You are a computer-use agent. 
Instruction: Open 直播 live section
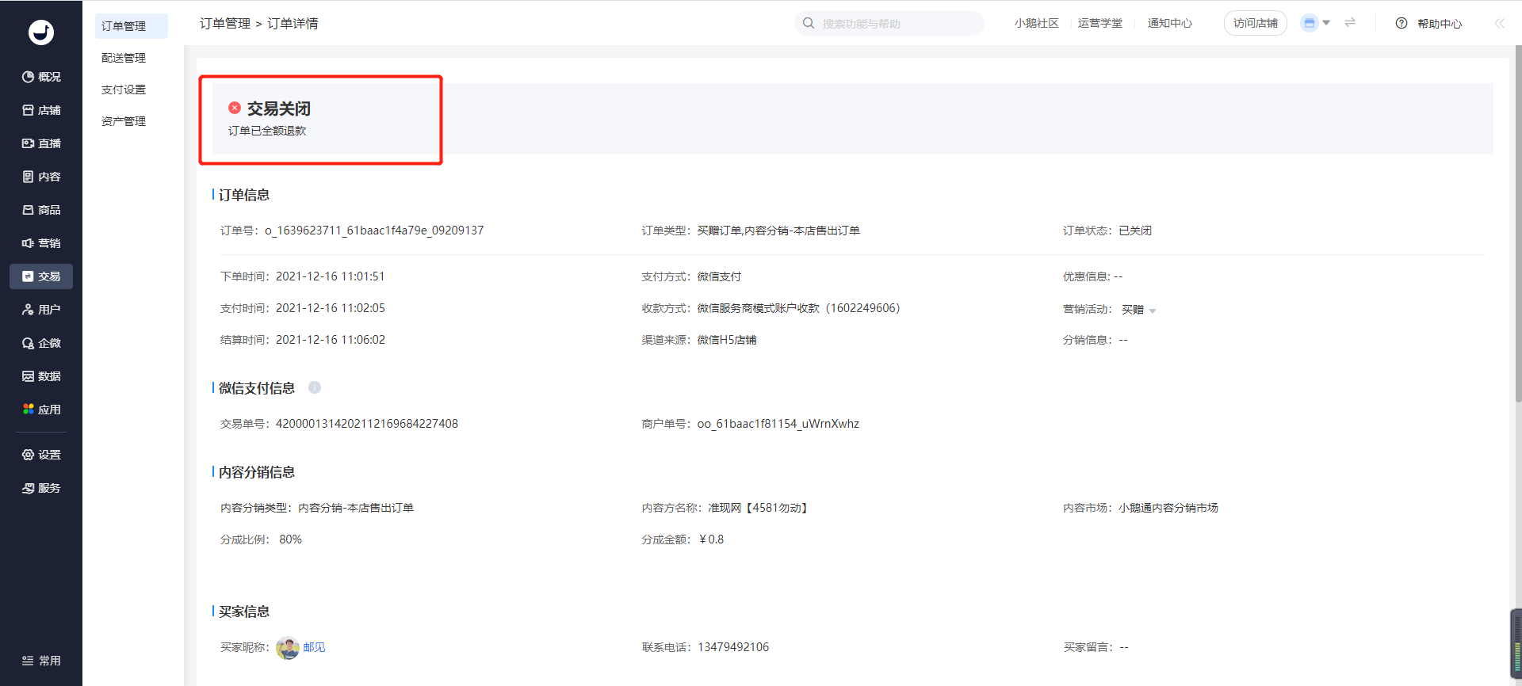41,143
